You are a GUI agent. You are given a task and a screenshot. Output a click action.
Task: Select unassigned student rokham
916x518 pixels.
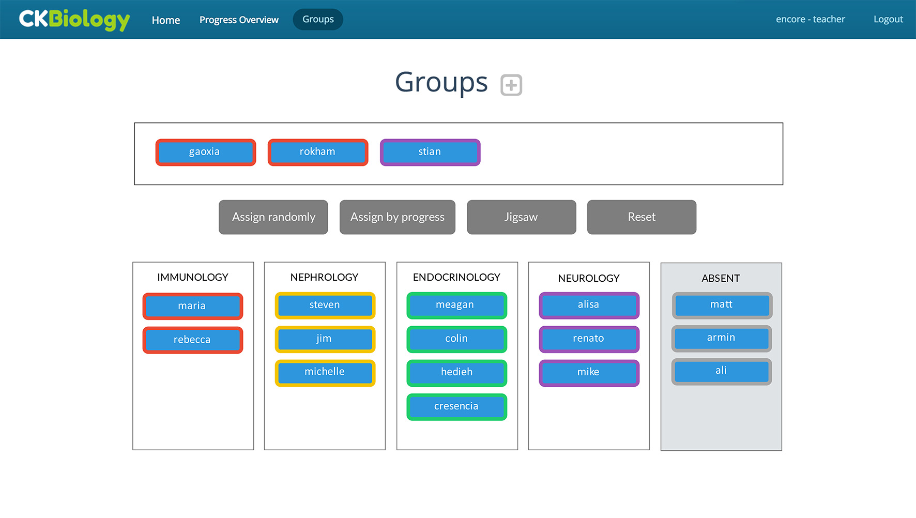(x=317, y=152)
